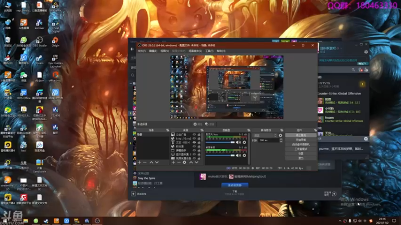
Task: Click the 停止推流 button in Controls
Action: click(x=301, y=135)
